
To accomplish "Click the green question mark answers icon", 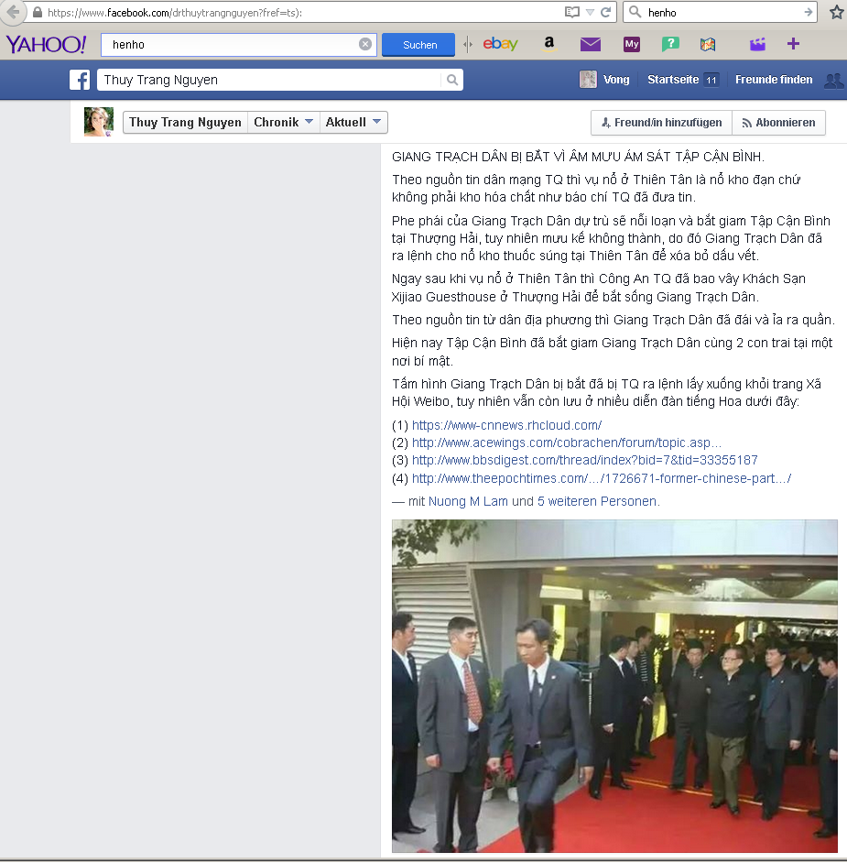I will (670, 44).
